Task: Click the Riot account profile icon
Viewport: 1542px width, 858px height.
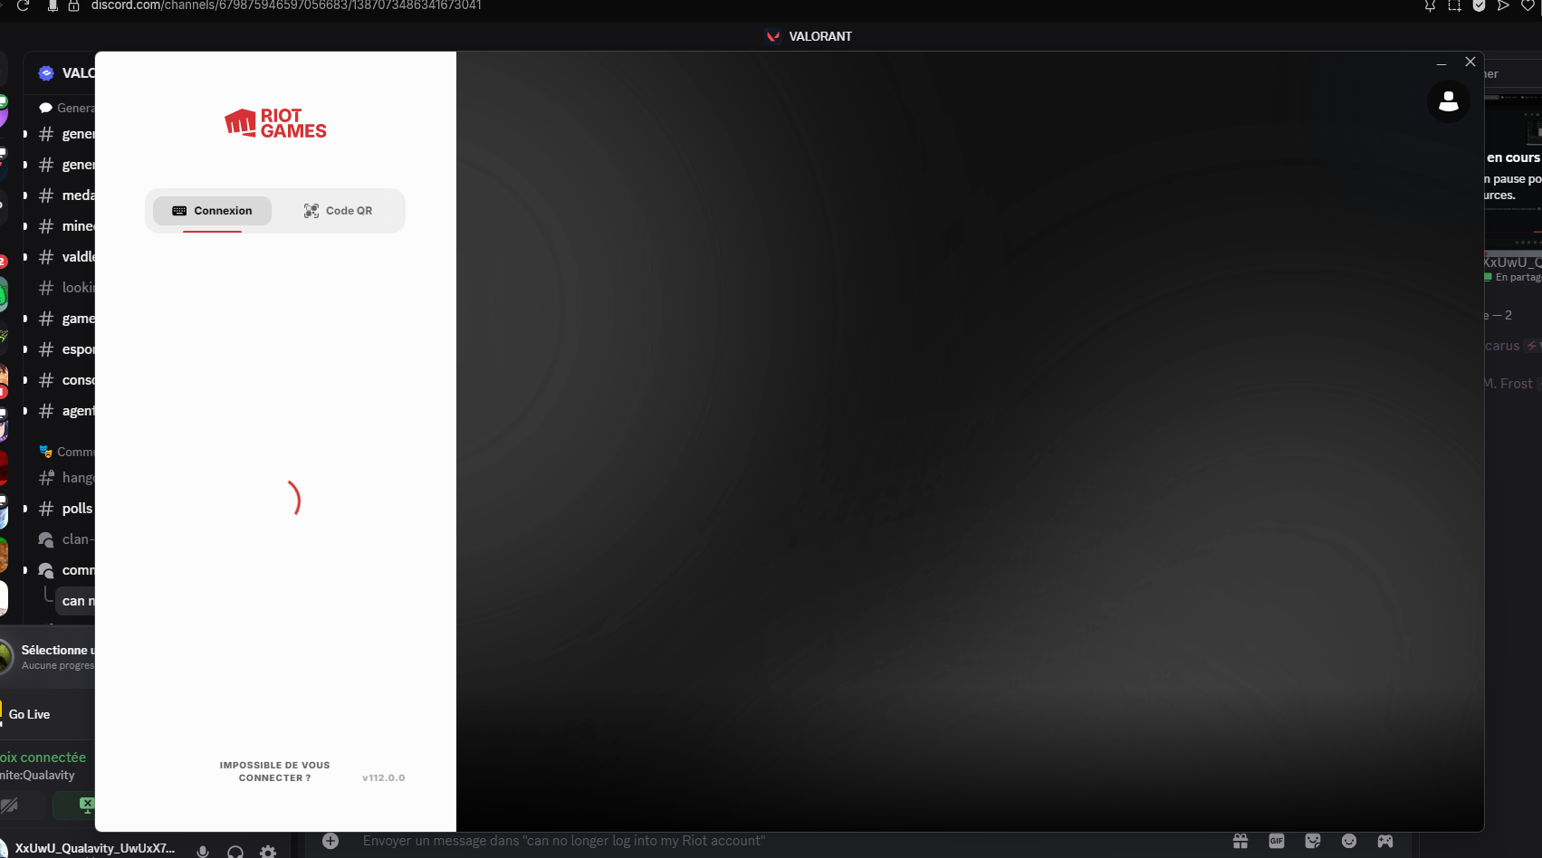Action: tap(1449, 101)
